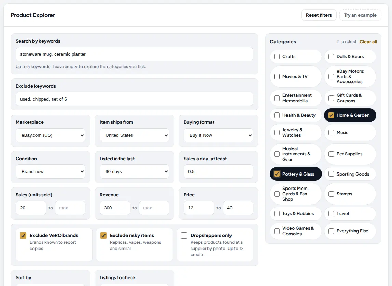392x286 pixels.
Task: Open the Condition dropdown
Action: coord(51,172)
